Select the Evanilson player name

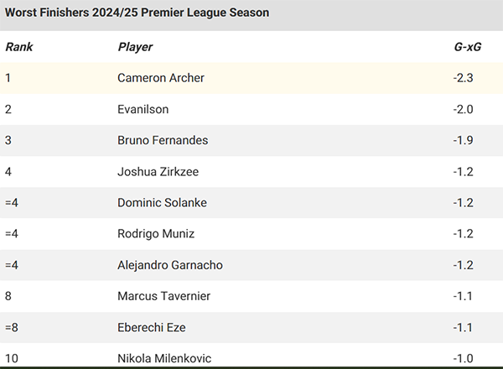[x=143, y=109]
